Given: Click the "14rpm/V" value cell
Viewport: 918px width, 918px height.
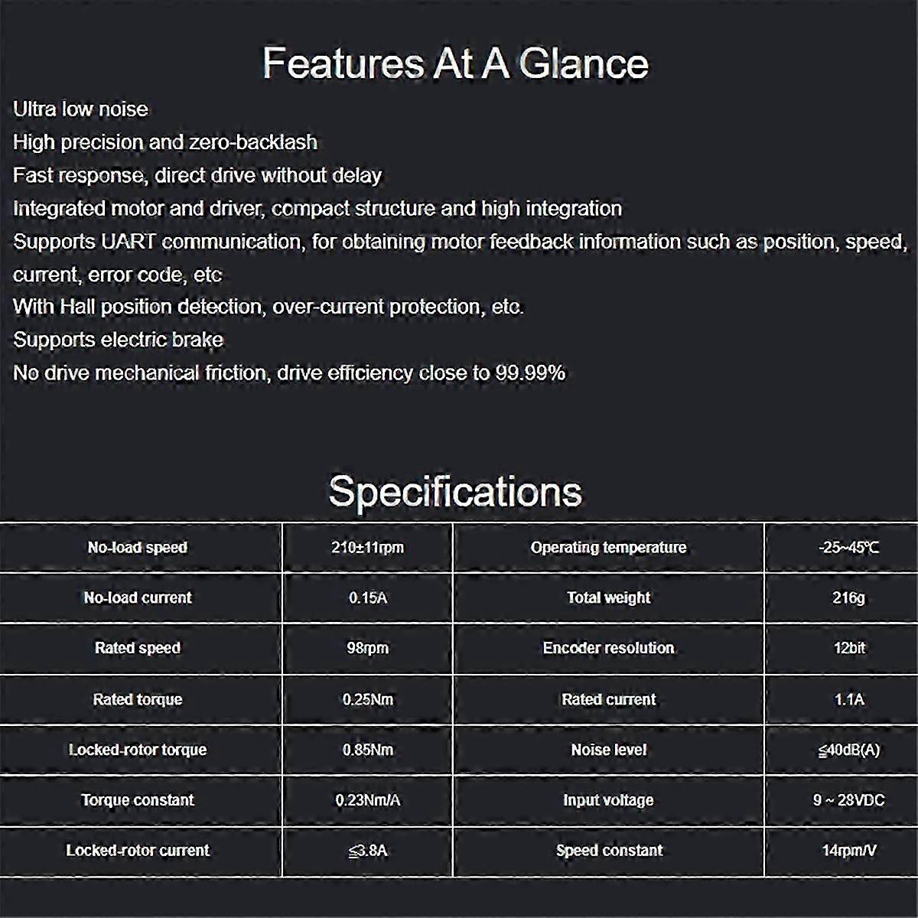Looking at the screenshot, I should [848, 851].
